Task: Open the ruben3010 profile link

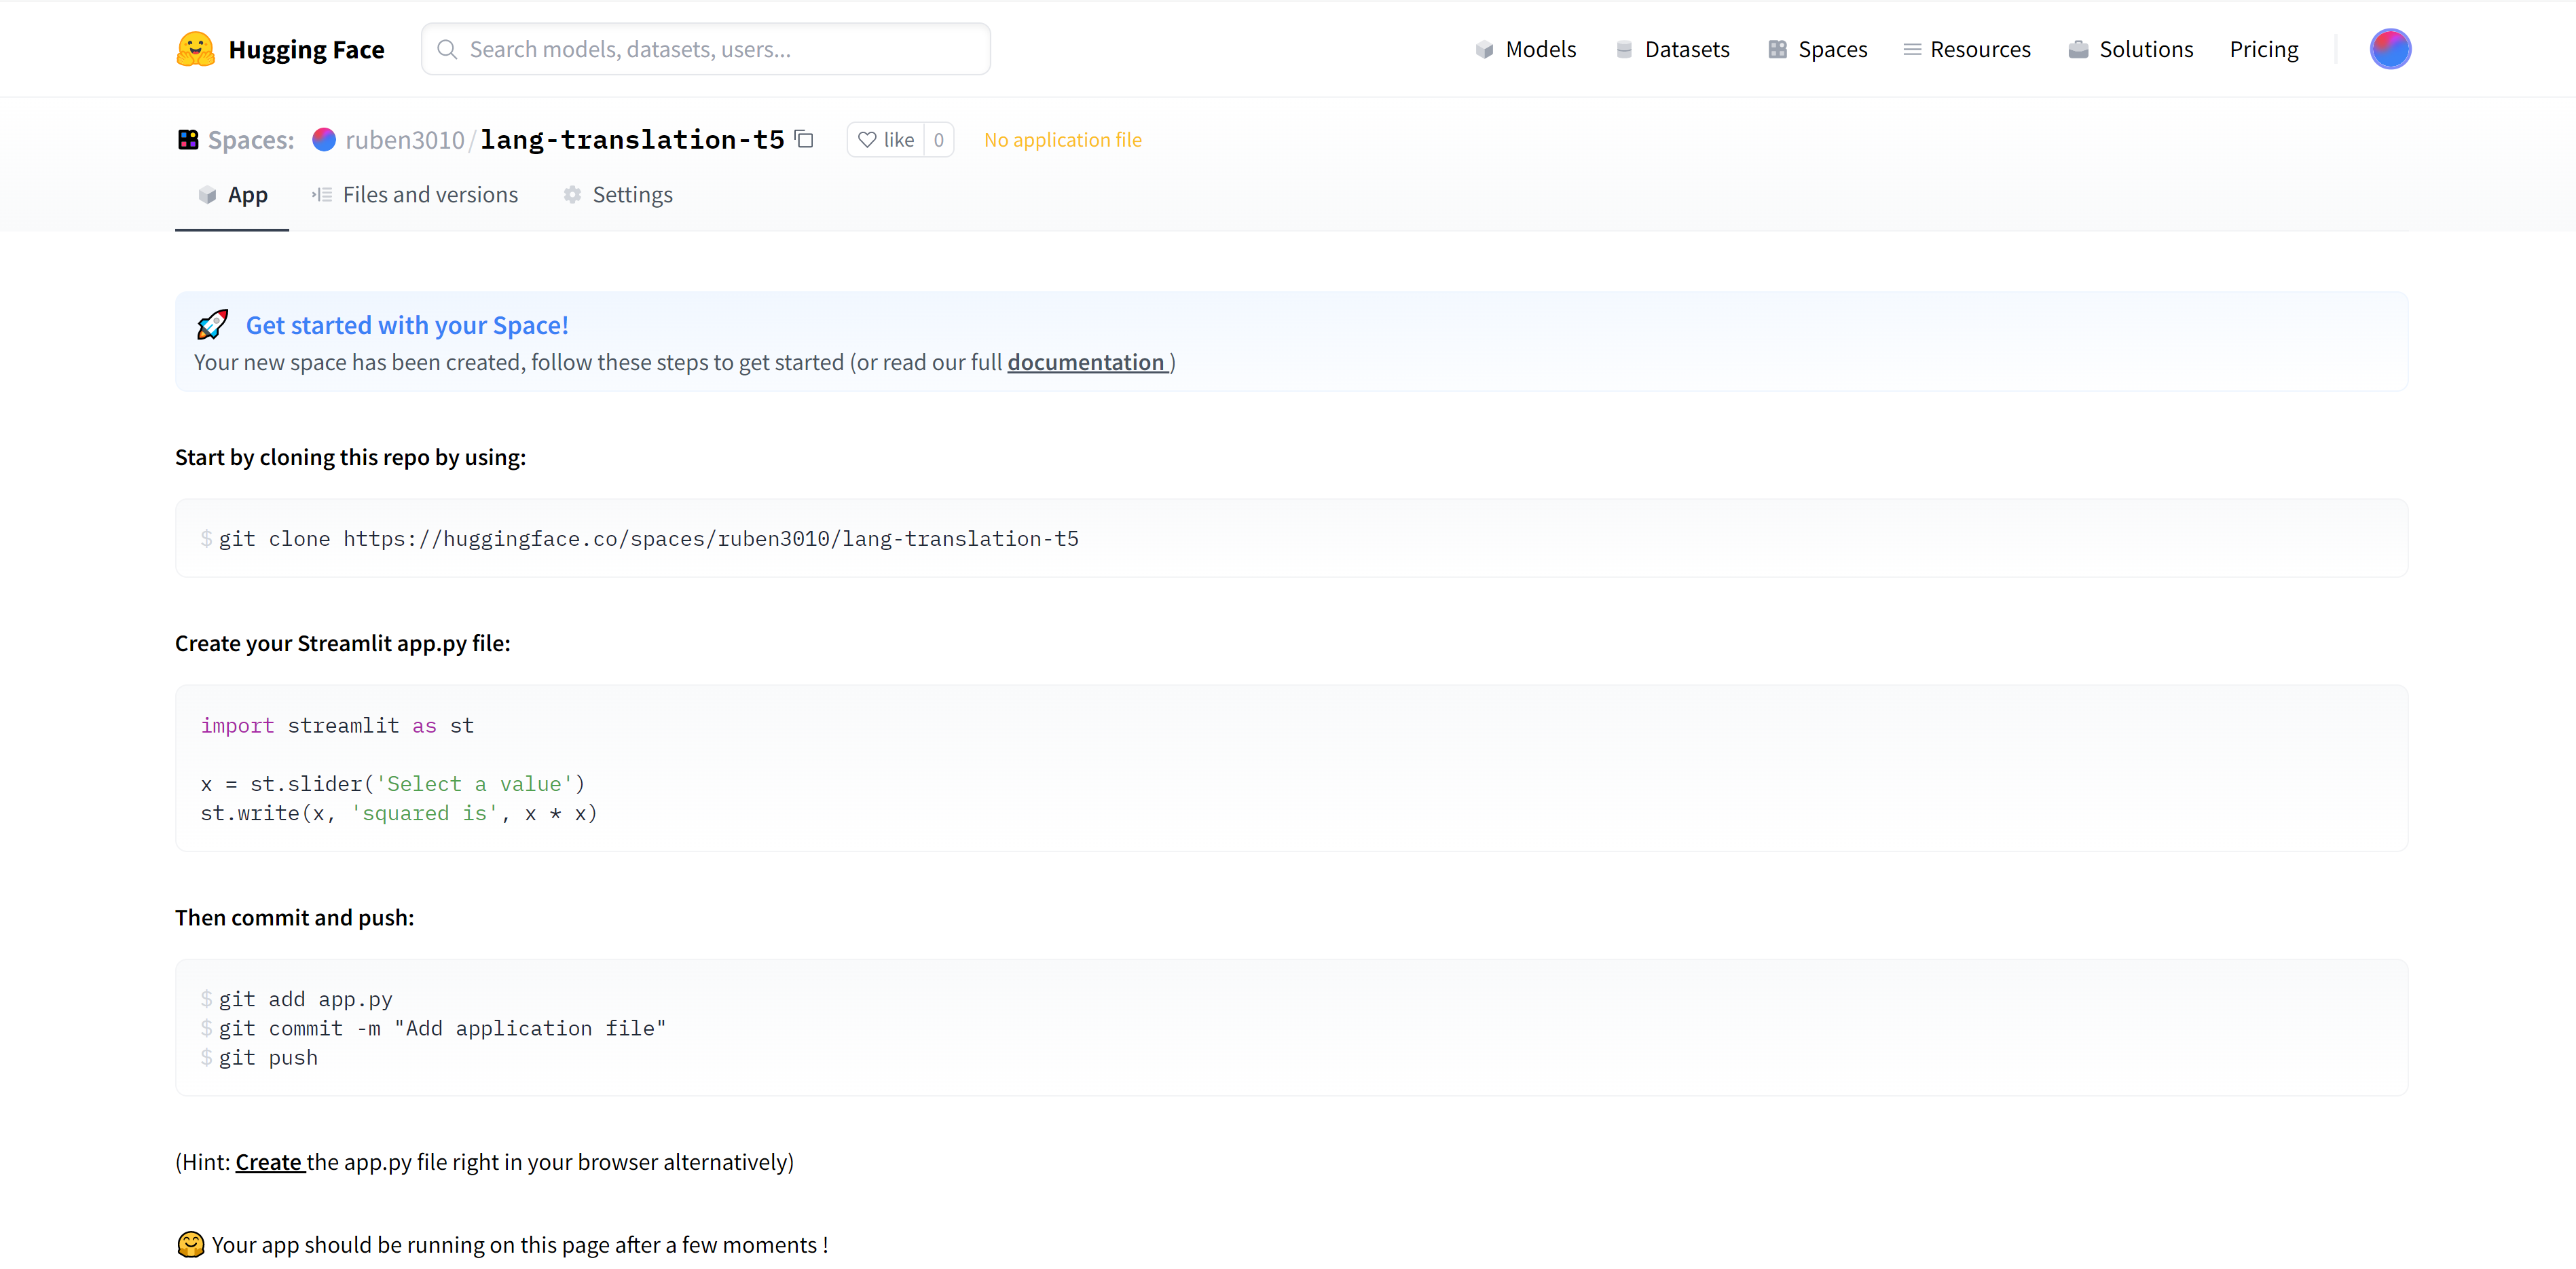Action: click(x=404, y=140)
